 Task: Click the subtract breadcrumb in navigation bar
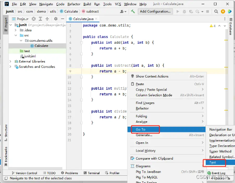coord(90,12)
